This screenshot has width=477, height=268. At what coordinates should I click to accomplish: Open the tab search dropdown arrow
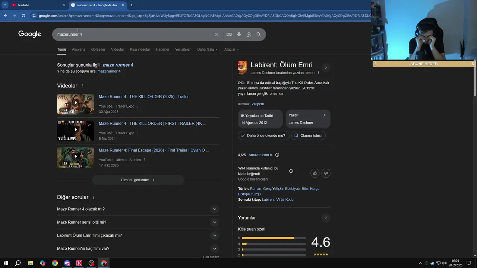click(5, 5)
